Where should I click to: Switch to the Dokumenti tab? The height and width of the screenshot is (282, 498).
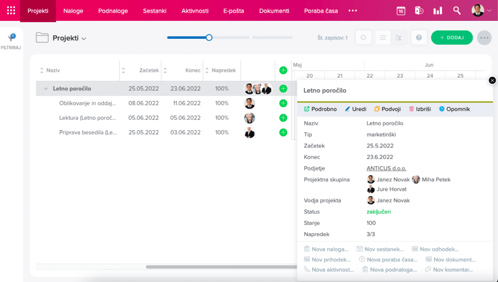click(274, 11)
